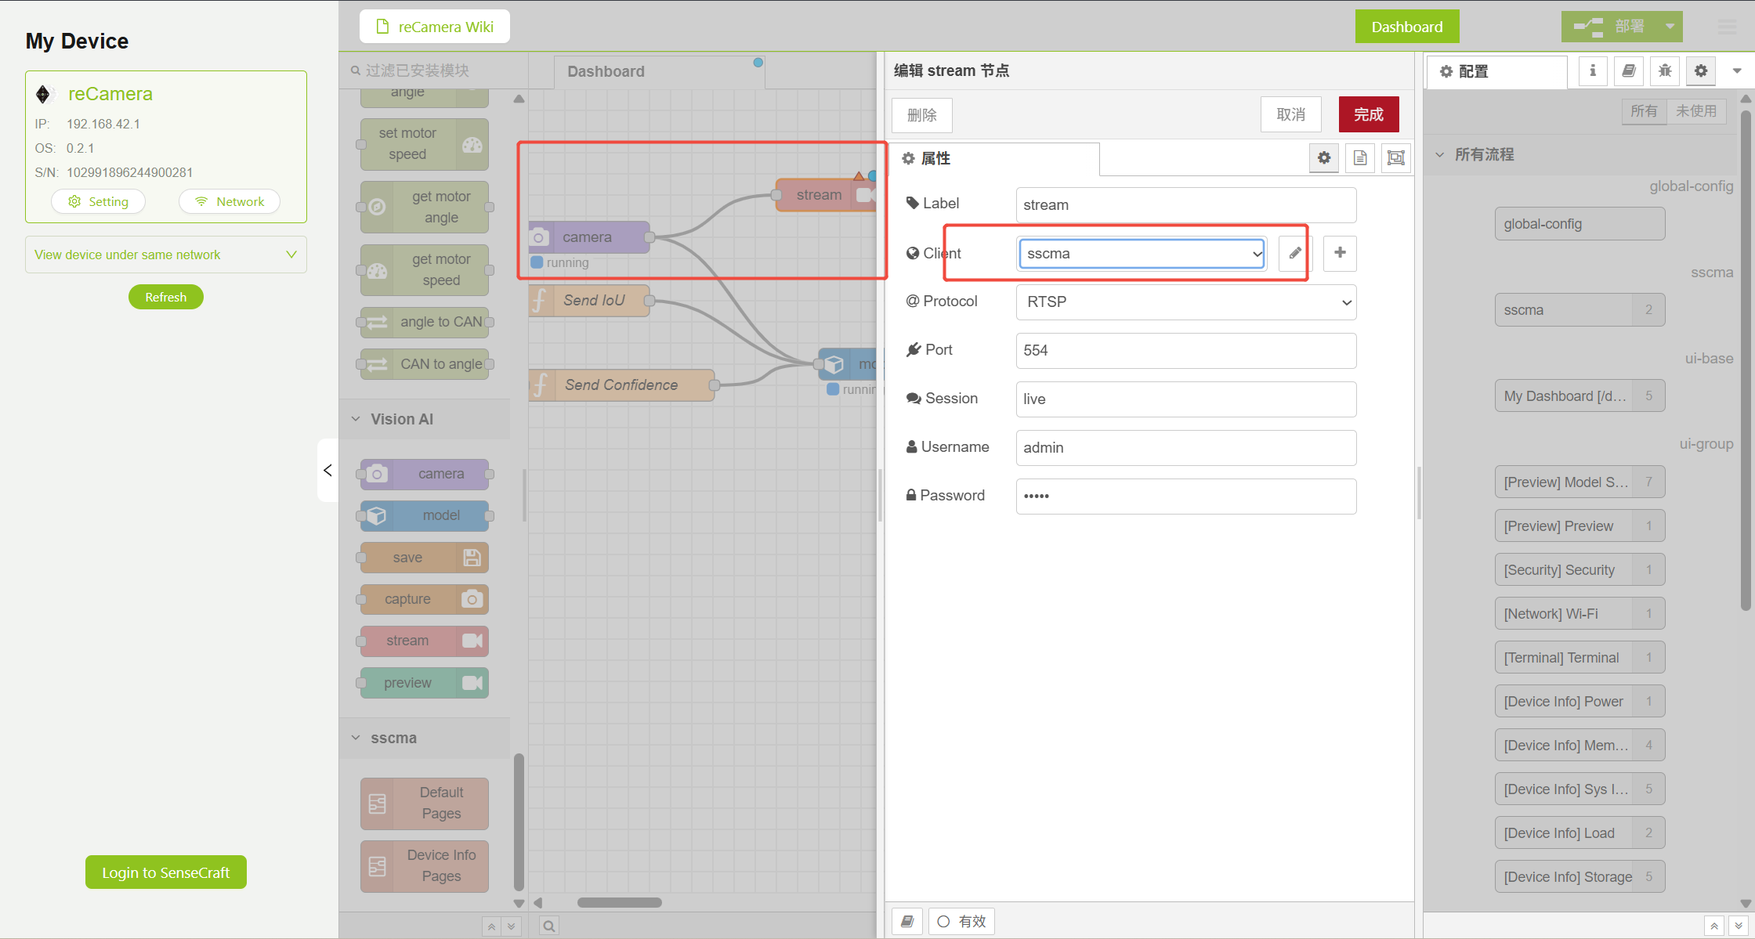The height and width of the screenshot is (939, 1755).
Task: Switch to the Dashboard flow tab
Action: click(606, 71)
